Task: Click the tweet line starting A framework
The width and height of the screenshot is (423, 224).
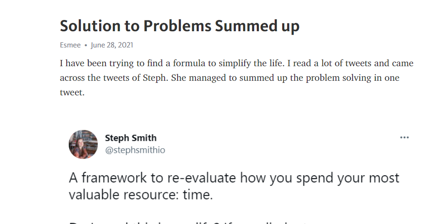Action: click(x=234, y=178)
